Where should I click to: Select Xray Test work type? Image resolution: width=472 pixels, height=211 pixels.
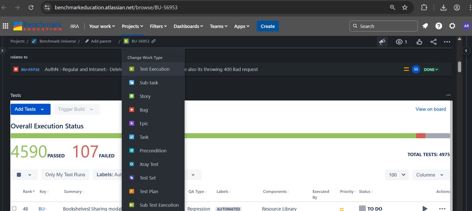click(x=153, y=164)
